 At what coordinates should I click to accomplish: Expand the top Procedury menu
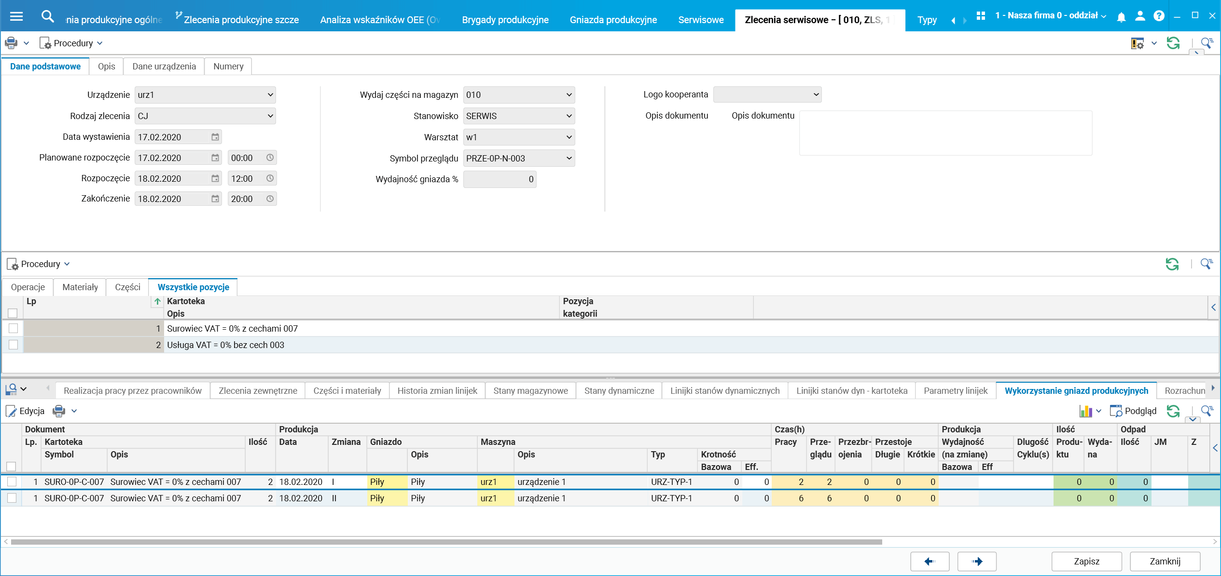(73, 43)
